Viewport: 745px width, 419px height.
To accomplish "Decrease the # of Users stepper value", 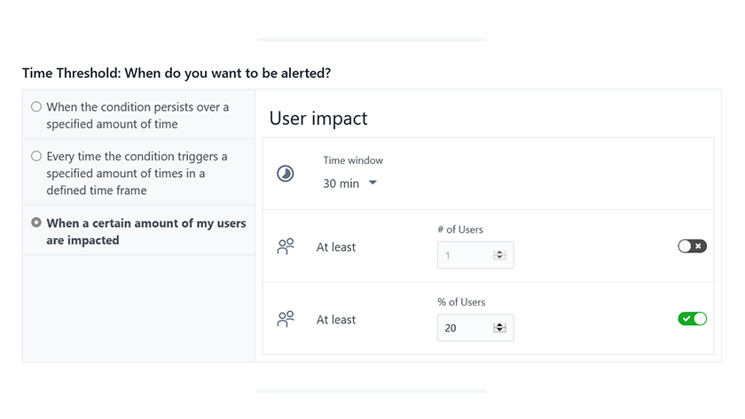I will tap(499, 258).
